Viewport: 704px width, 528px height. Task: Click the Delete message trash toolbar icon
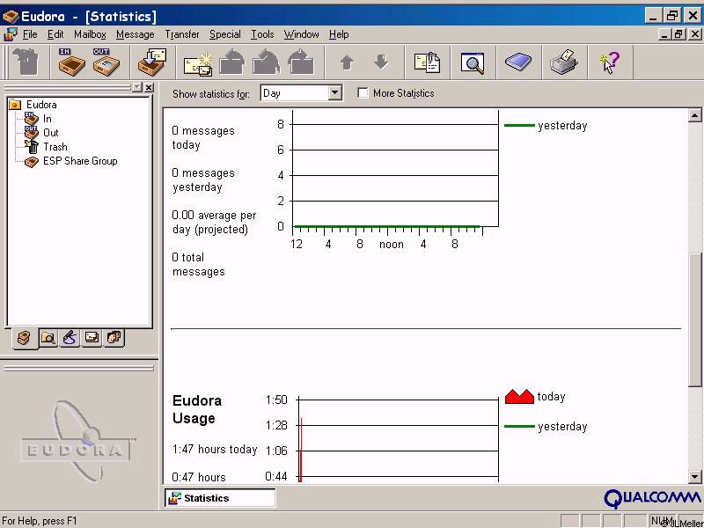[26, 62]
